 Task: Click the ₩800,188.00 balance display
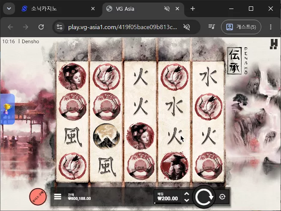coord(79,197)
